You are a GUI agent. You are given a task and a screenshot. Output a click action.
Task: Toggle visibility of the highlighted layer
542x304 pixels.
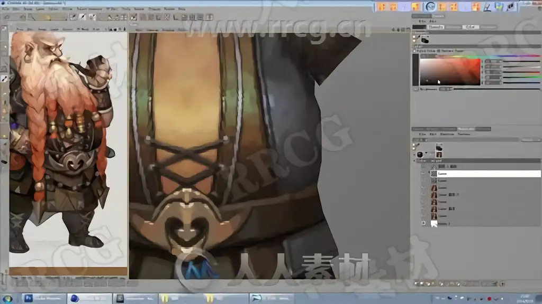click(x=423, y=174)
